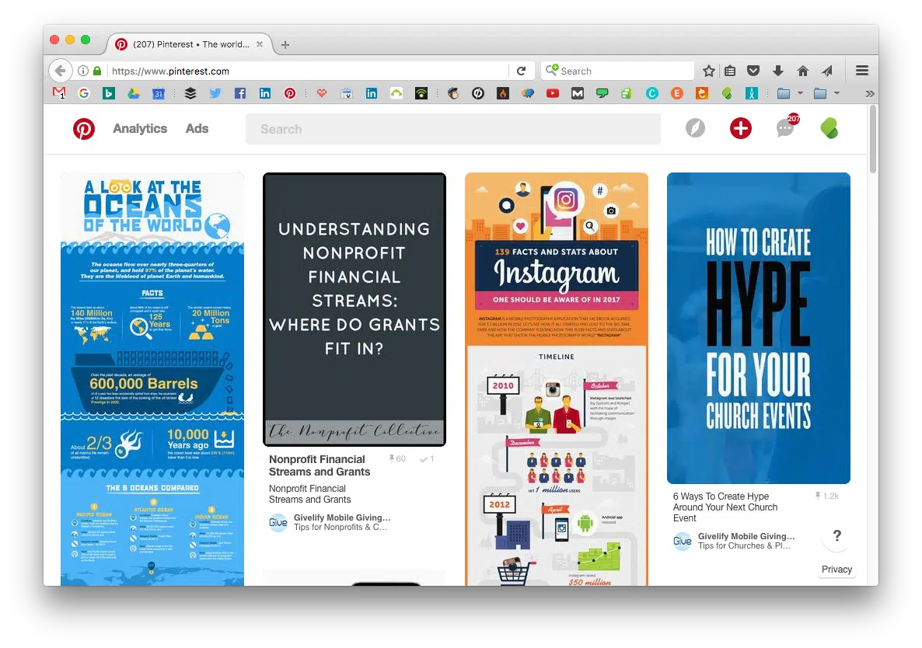Open the orange flame bookmark

tap(503, 92)
